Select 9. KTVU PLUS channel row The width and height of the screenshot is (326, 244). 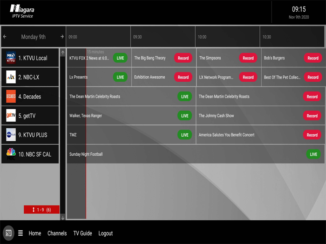click(30, 135)
